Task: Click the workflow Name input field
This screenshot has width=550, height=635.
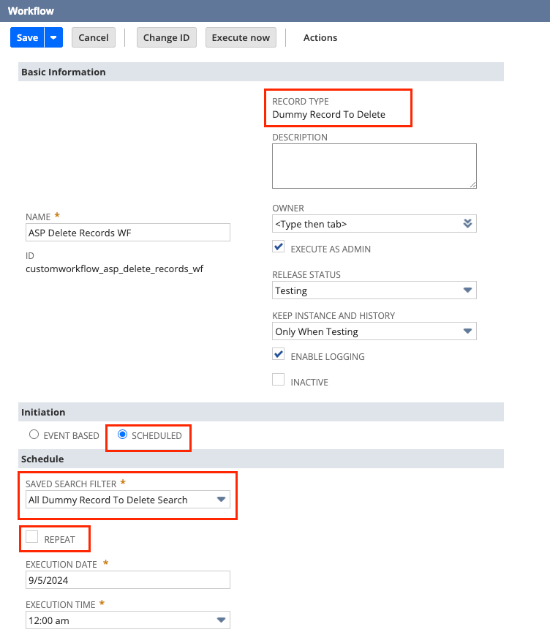Action: [x=127, y=233]
